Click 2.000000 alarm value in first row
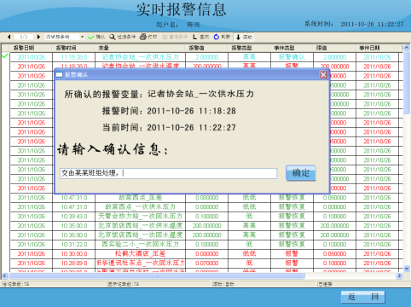This screenshot has width=411, height=307. [x=206, y=57]
